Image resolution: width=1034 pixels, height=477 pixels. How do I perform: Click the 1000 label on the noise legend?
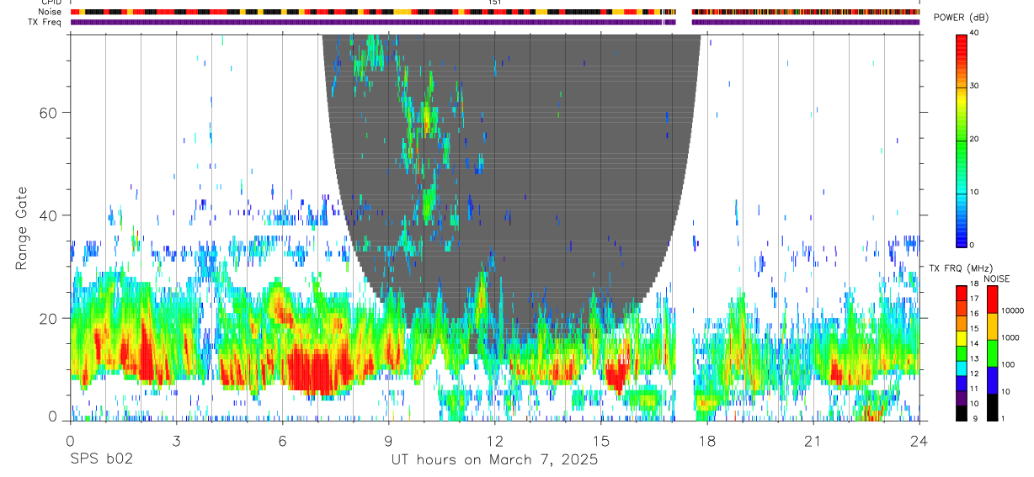point(1010,337)
